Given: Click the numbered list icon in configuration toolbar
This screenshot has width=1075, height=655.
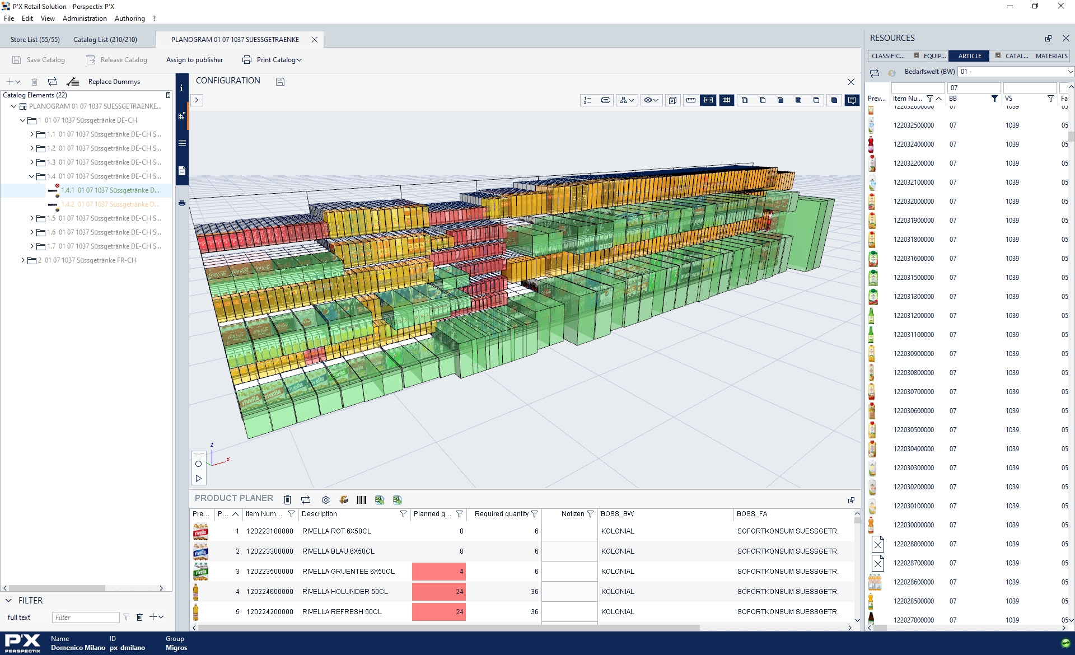Looking at the screenshot, I should coord(588,100).
